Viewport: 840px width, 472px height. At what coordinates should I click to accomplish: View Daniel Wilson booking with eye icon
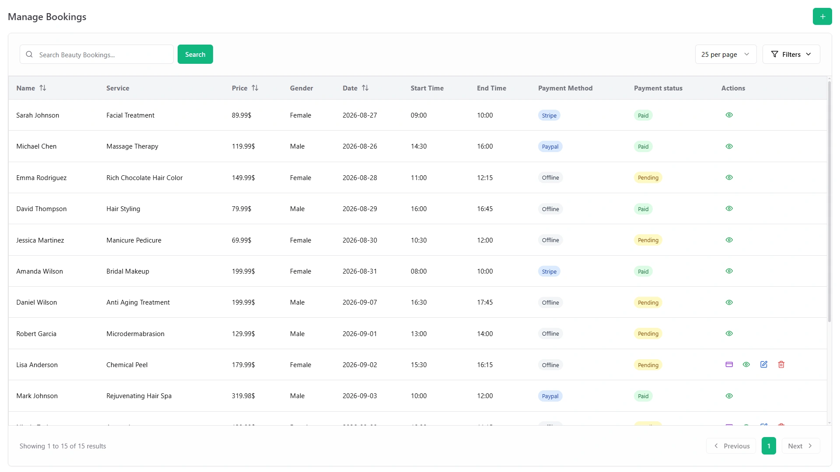729,302
